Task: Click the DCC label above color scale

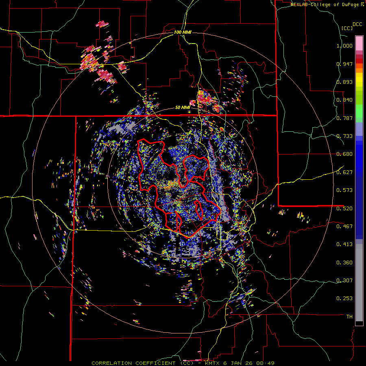Action: pyautogui.click(x=357, y=24)
